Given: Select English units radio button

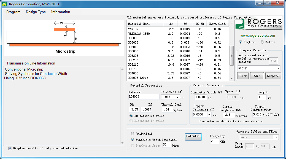Looking at the screenshot, I should click(x=241, y=42).
